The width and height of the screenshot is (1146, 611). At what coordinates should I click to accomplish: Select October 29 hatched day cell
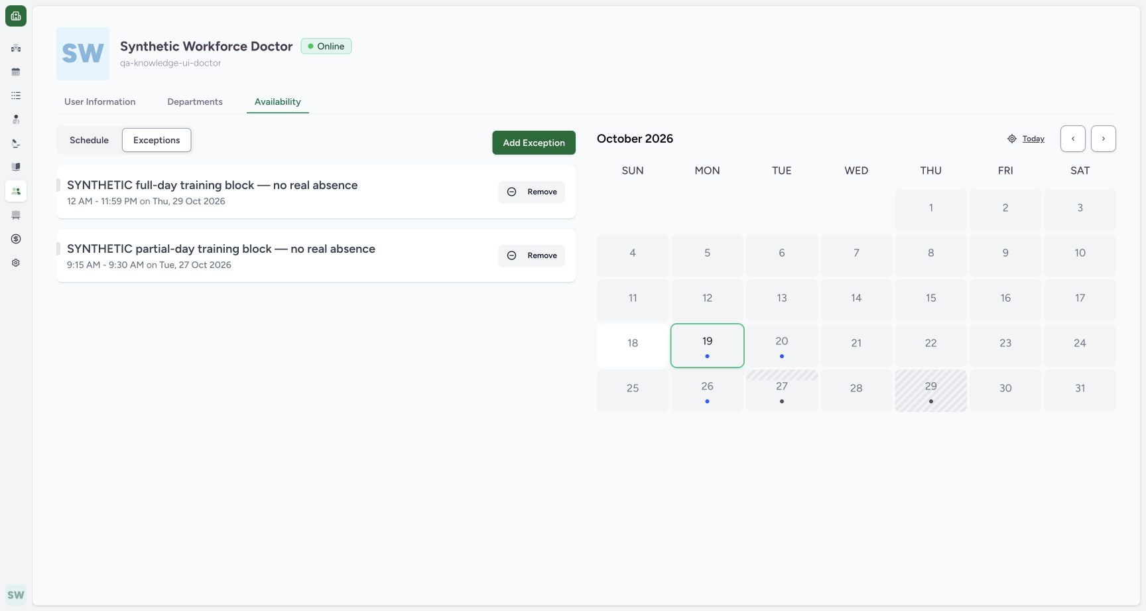point(931,391)
